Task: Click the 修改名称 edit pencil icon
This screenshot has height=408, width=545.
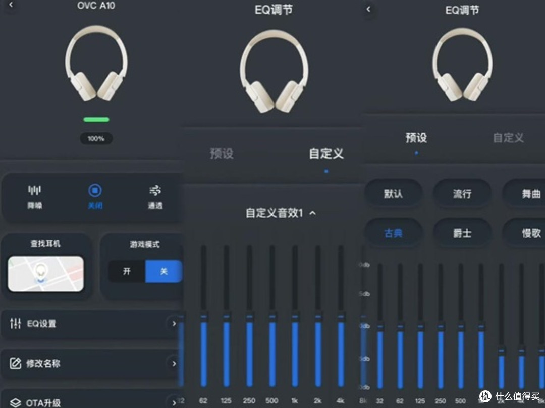Action: point(15,363)
